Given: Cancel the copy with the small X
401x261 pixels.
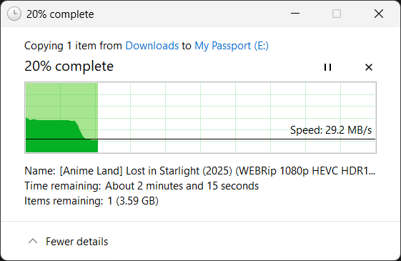Looking at the screenshot, I should [x=369, y=67].
